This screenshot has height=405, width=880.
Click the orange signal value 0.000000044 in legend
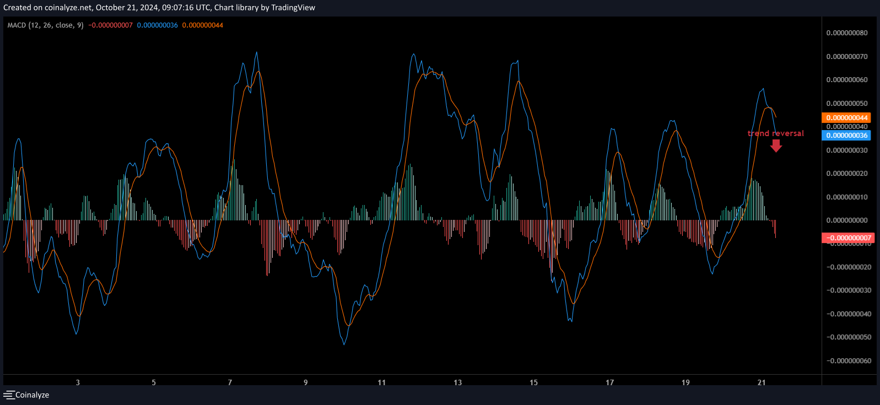point(203,25)
